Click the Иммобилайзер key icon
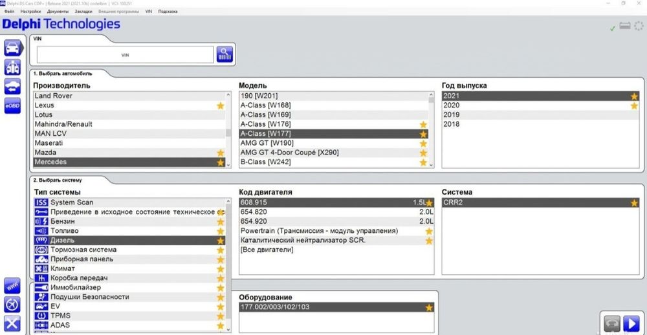Image resolution: width=647 pixels, height=335 pixels. pos(41,288)
